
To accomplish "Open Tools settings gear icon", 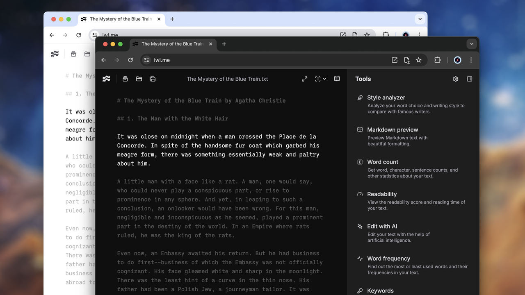I will coord(456,79).
